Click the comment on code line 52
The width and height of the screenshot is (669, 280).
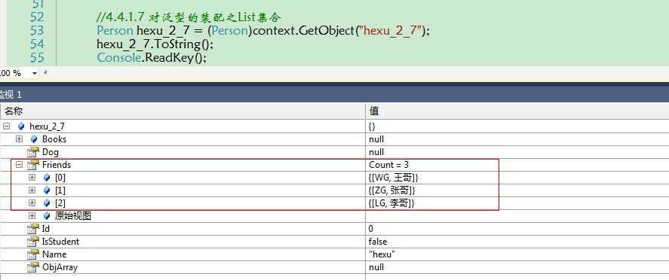point(189,17)
